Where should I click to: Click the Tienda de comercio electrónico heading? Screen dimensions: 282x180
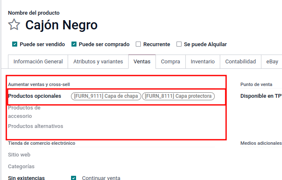tap(42, 143)
